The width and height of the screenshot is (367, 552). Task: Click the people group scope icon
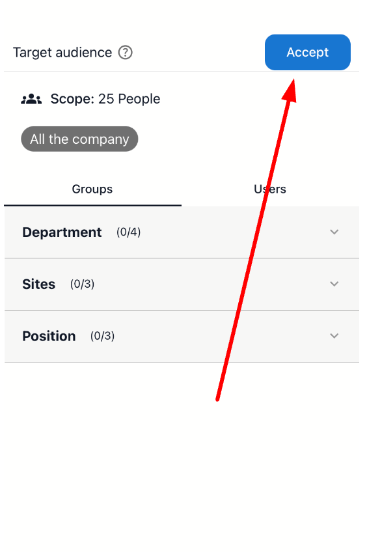pos(31,100)
